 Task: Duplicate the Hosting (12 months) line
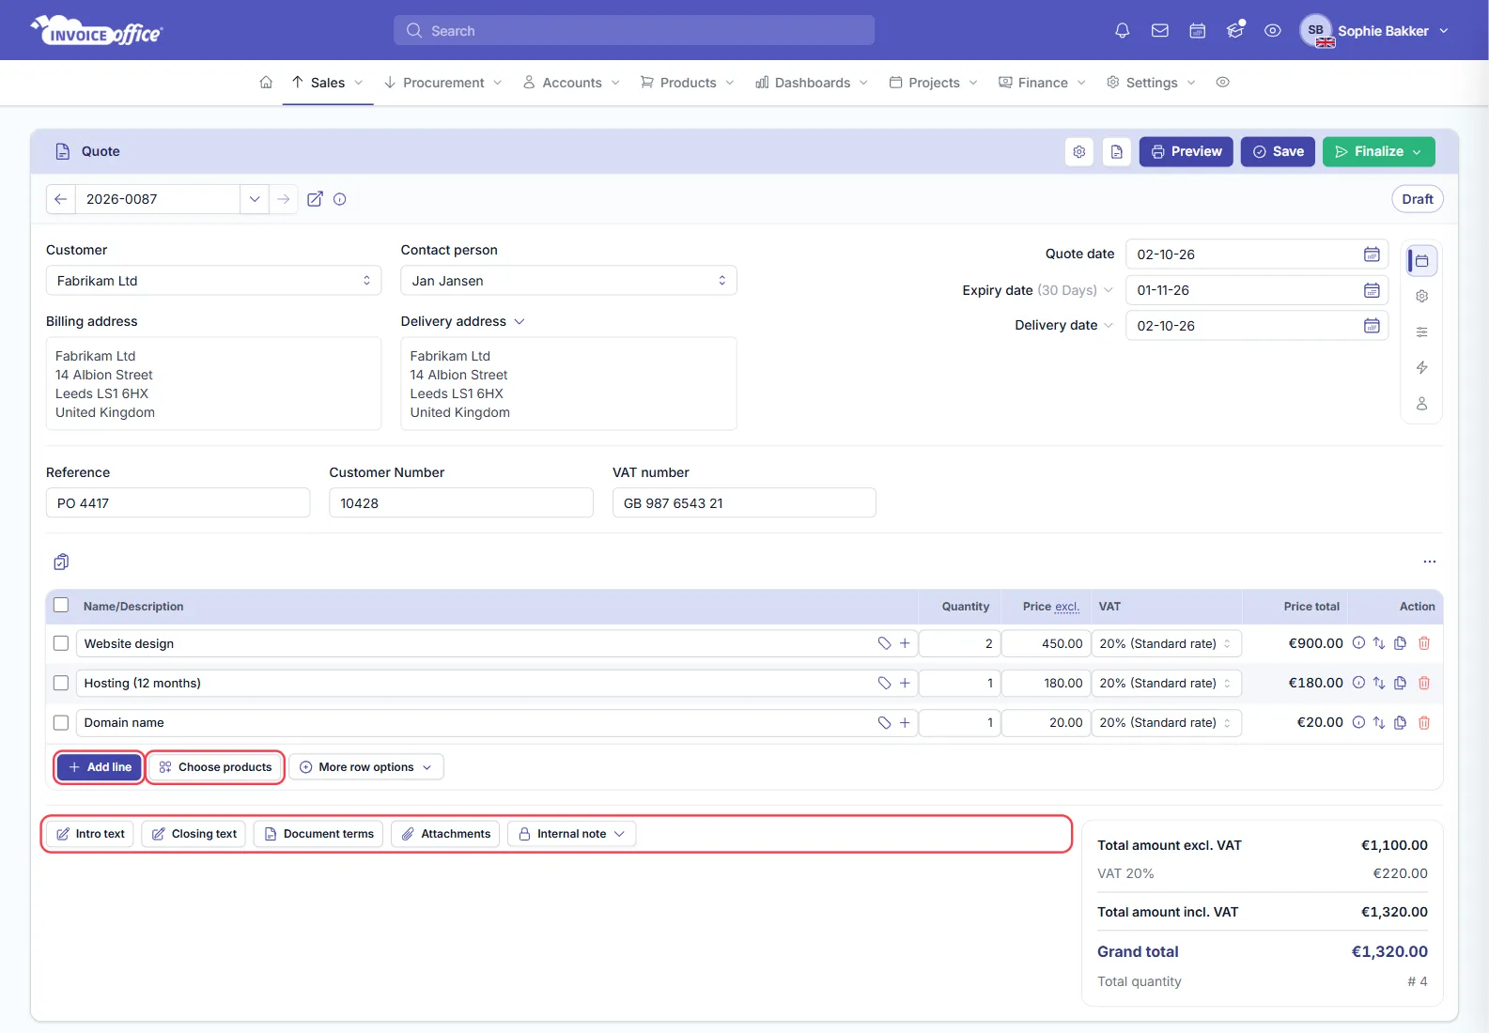pyautogui.click(x=1400, y=683)
